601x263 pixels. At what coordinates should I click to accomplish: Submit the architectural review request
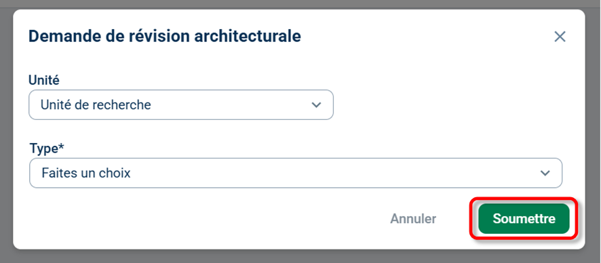click(x=524, y=218)
